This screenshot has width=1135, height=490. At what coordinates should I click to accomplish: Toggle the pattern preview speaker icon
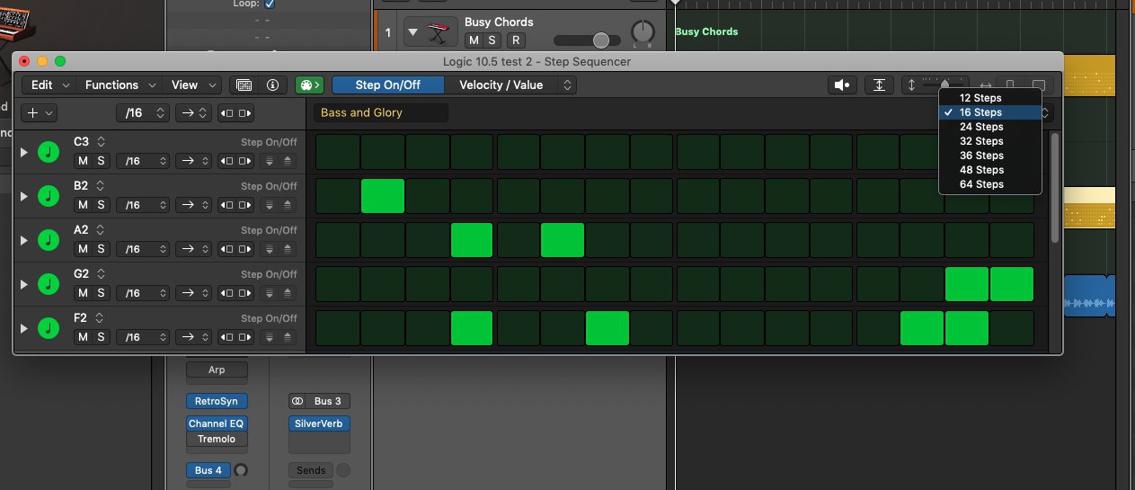coord(842,85)
